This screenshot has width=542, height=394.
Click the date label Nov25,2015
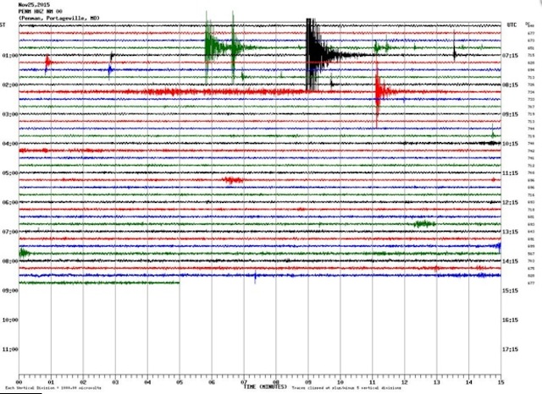34,5
